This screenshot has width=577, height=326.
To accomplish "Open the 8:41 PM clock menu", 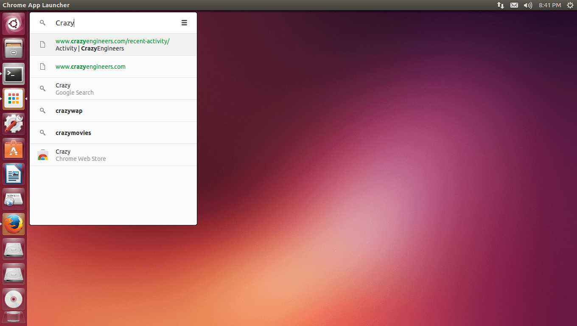I will [550, 5].
